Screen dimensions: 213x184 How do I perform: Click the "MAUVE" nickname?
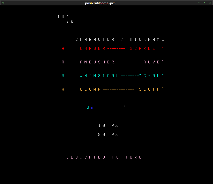coord(149,62)
